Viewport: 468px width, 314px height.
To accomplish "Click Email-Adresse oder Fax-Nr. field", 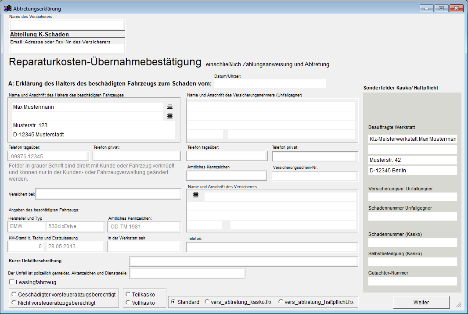I will pyautogui.click(x=67, y=49).
